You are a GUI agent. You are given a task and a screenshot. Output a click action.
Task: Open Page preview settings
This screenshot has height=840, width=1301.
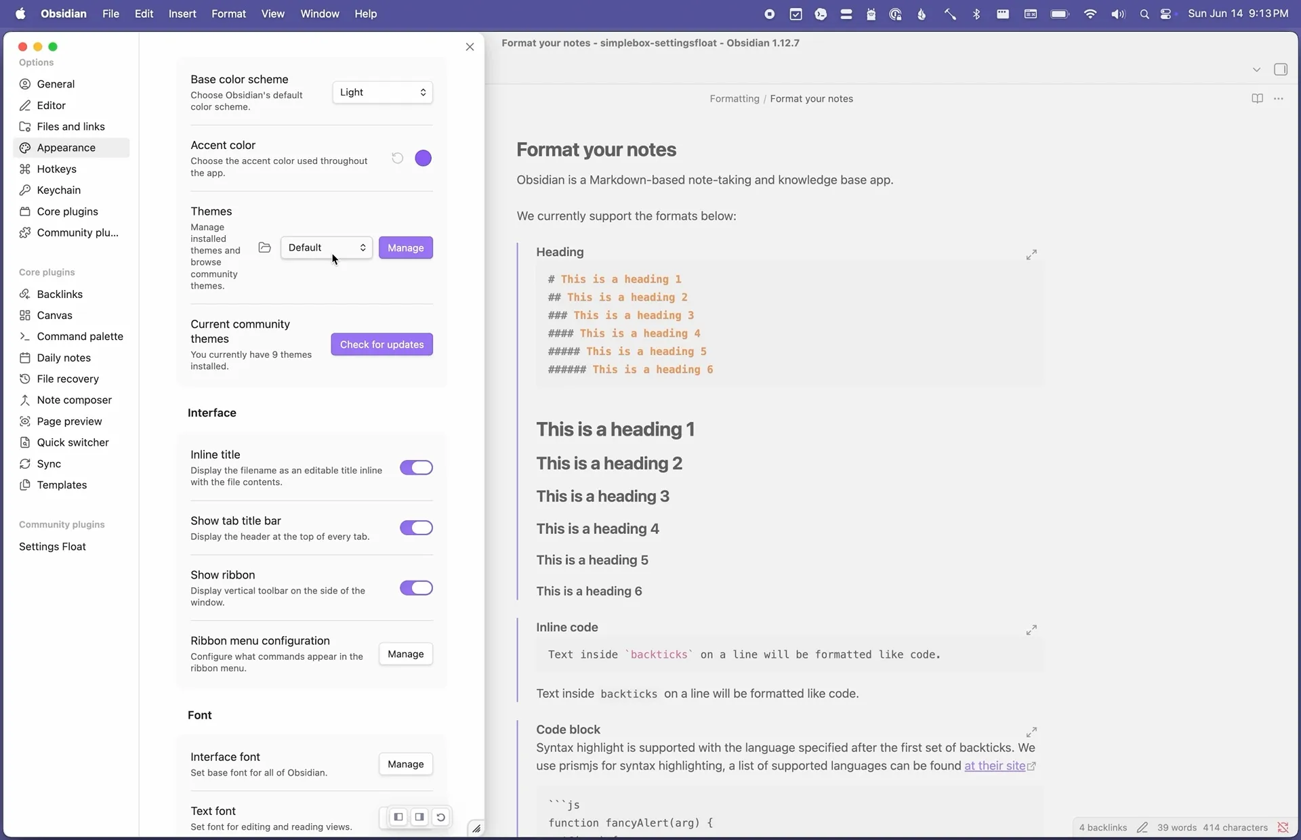71,421
